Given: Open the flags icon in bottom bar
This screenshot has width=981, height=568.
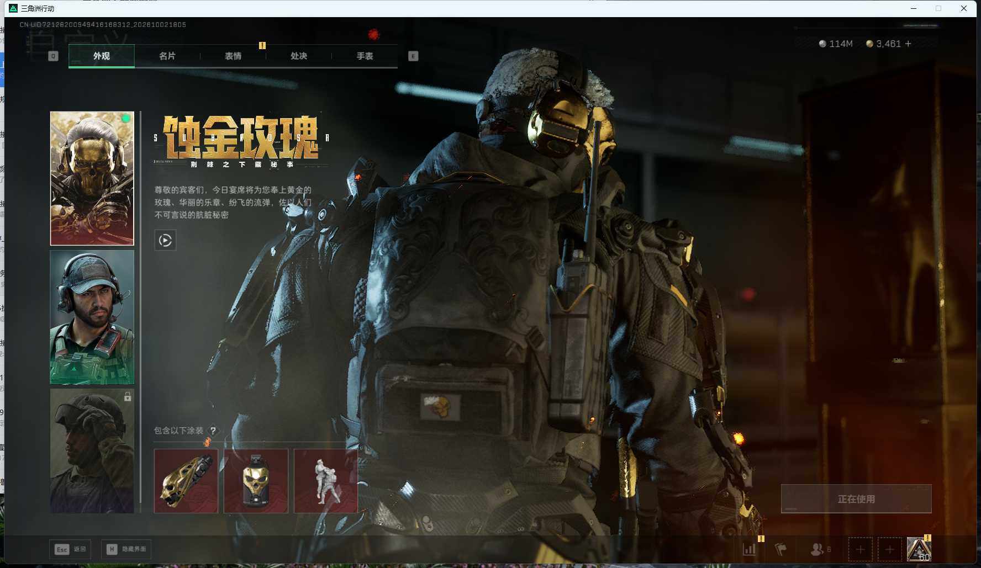Looking at the screenshot, I should click(781, 549).
